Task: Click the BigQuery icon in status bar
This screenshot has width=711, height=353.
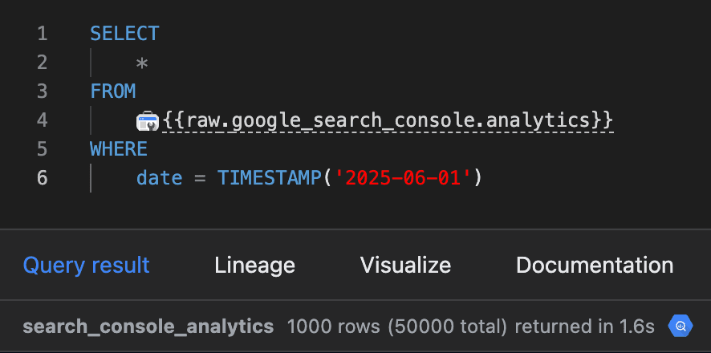Action: pos(680,327)
